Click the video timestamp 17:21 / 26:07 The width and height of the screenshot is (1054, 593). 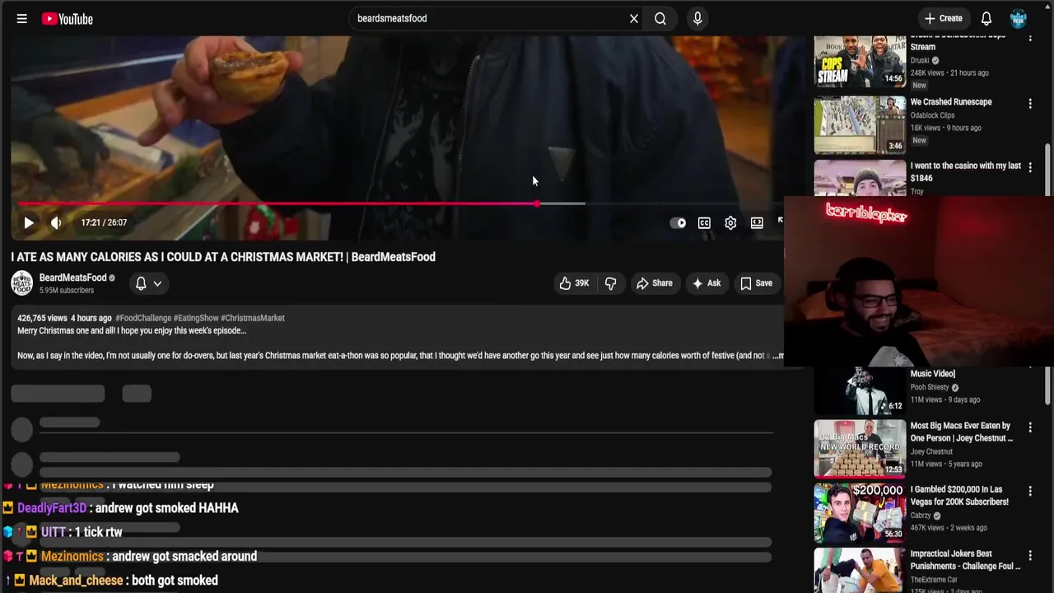point(104,222)
